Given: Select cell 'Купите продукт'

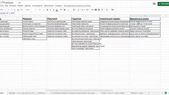Looking at the screenshot, I should pos(35,21).
